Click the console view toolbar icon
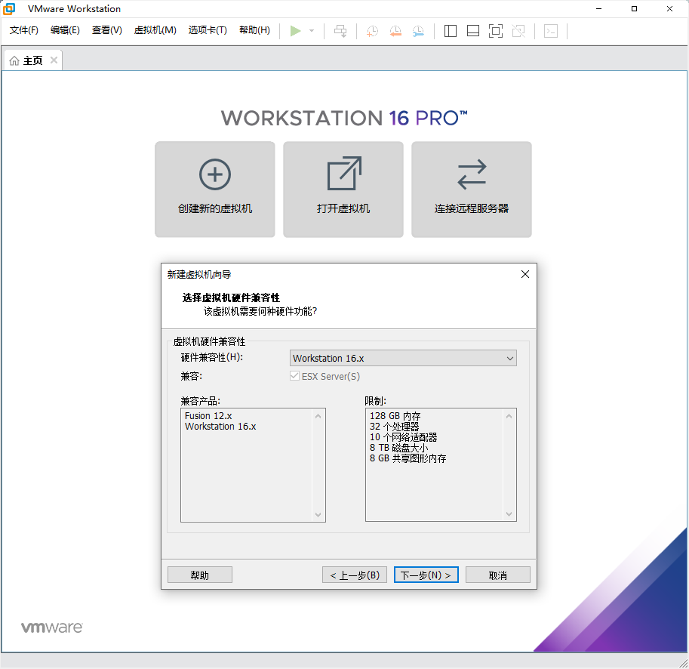 click(x=551, y=31)
